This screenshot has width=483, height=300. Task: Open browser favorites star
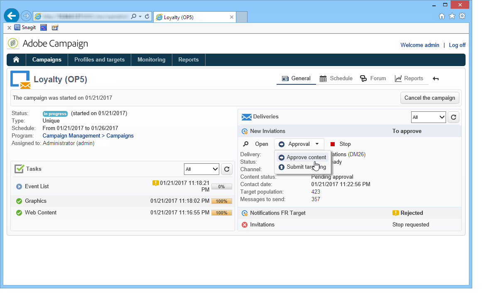452,16
